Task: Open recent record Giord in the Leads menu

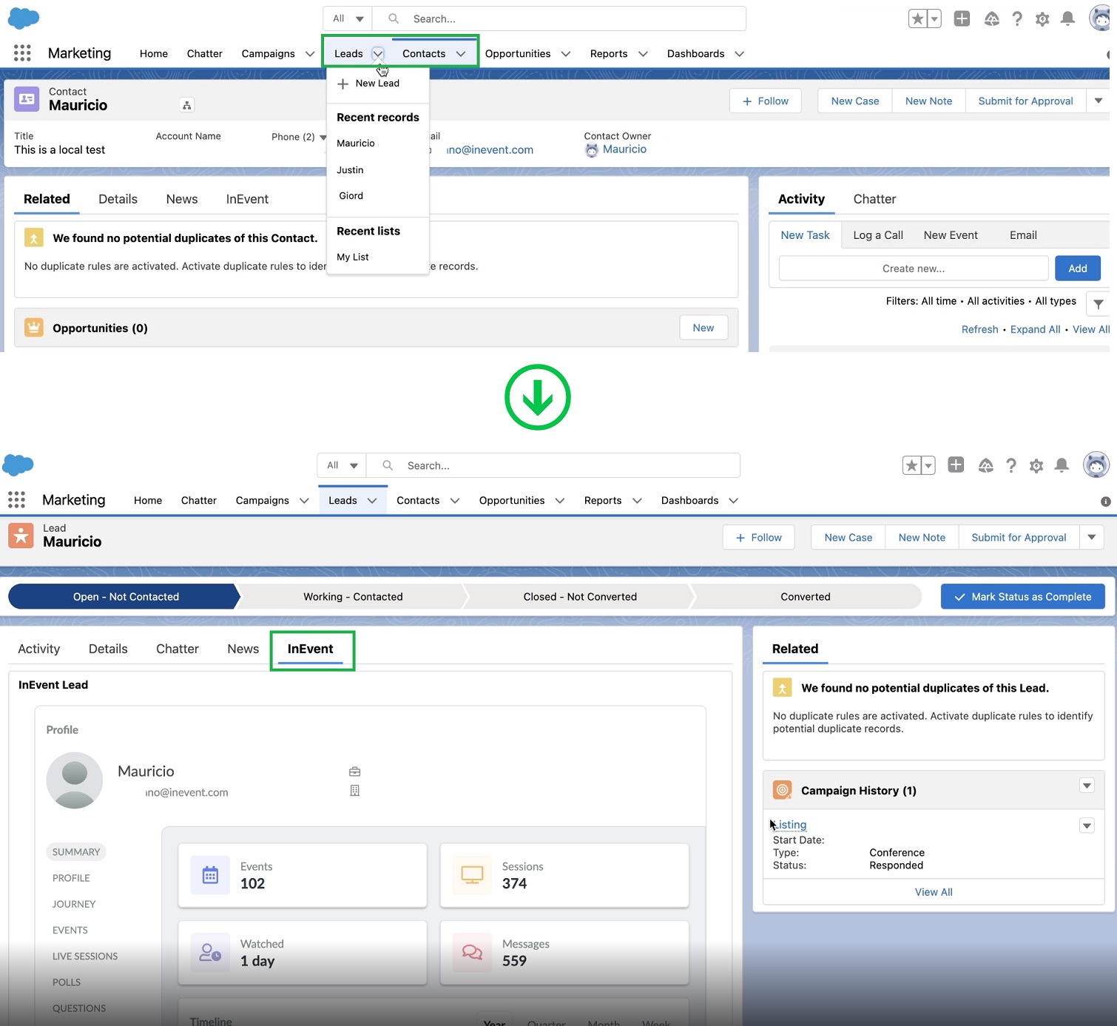Action: pyautogui.click(x=351, y=196)
